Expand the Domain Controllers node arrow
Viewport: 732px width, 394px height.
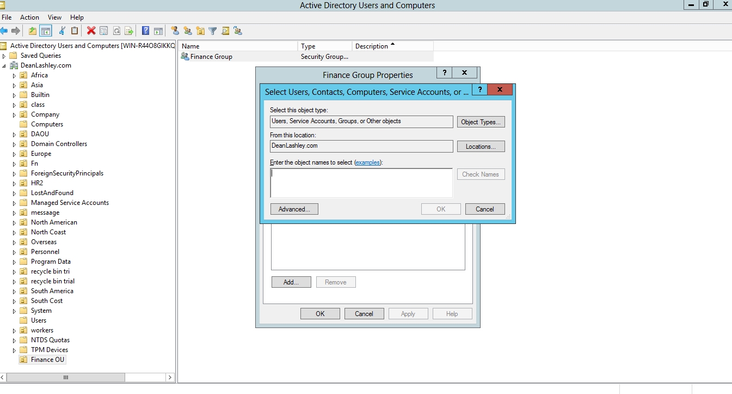click(x=15, y=144)
